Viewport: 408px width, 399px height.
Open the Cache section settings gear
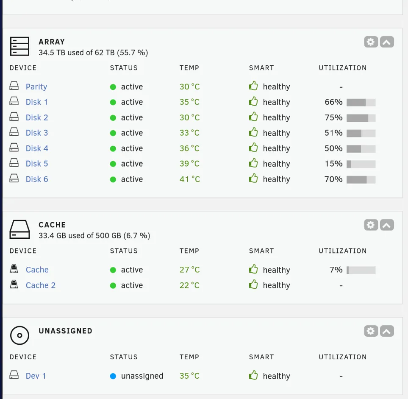click(x=371, y=225)
